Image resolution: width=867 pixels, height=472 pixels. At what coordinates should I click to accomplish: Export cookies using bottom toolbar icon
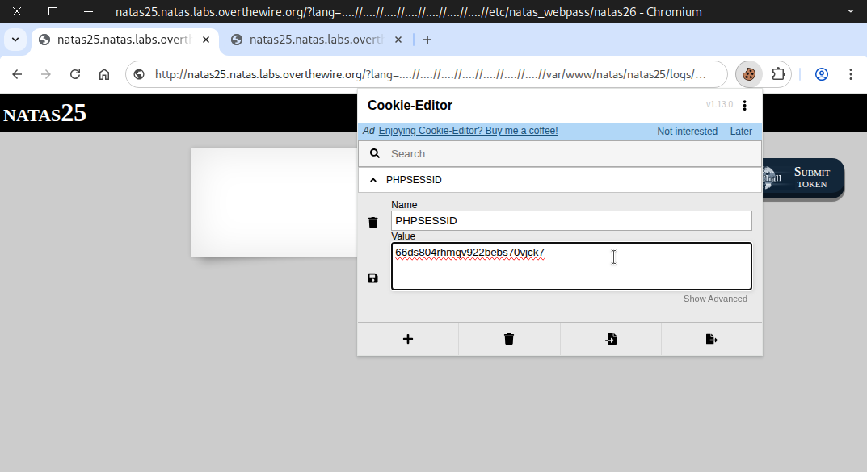coord(711,340)
